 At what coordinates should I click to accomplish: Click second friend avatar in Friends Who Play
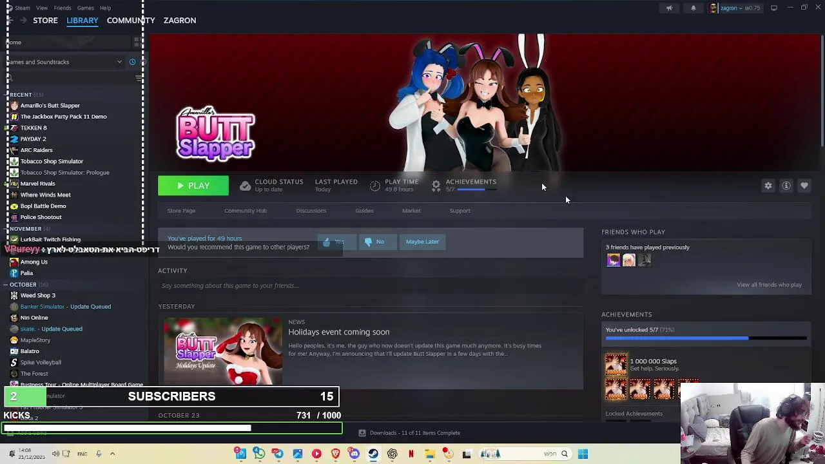(x=628, y=260)
